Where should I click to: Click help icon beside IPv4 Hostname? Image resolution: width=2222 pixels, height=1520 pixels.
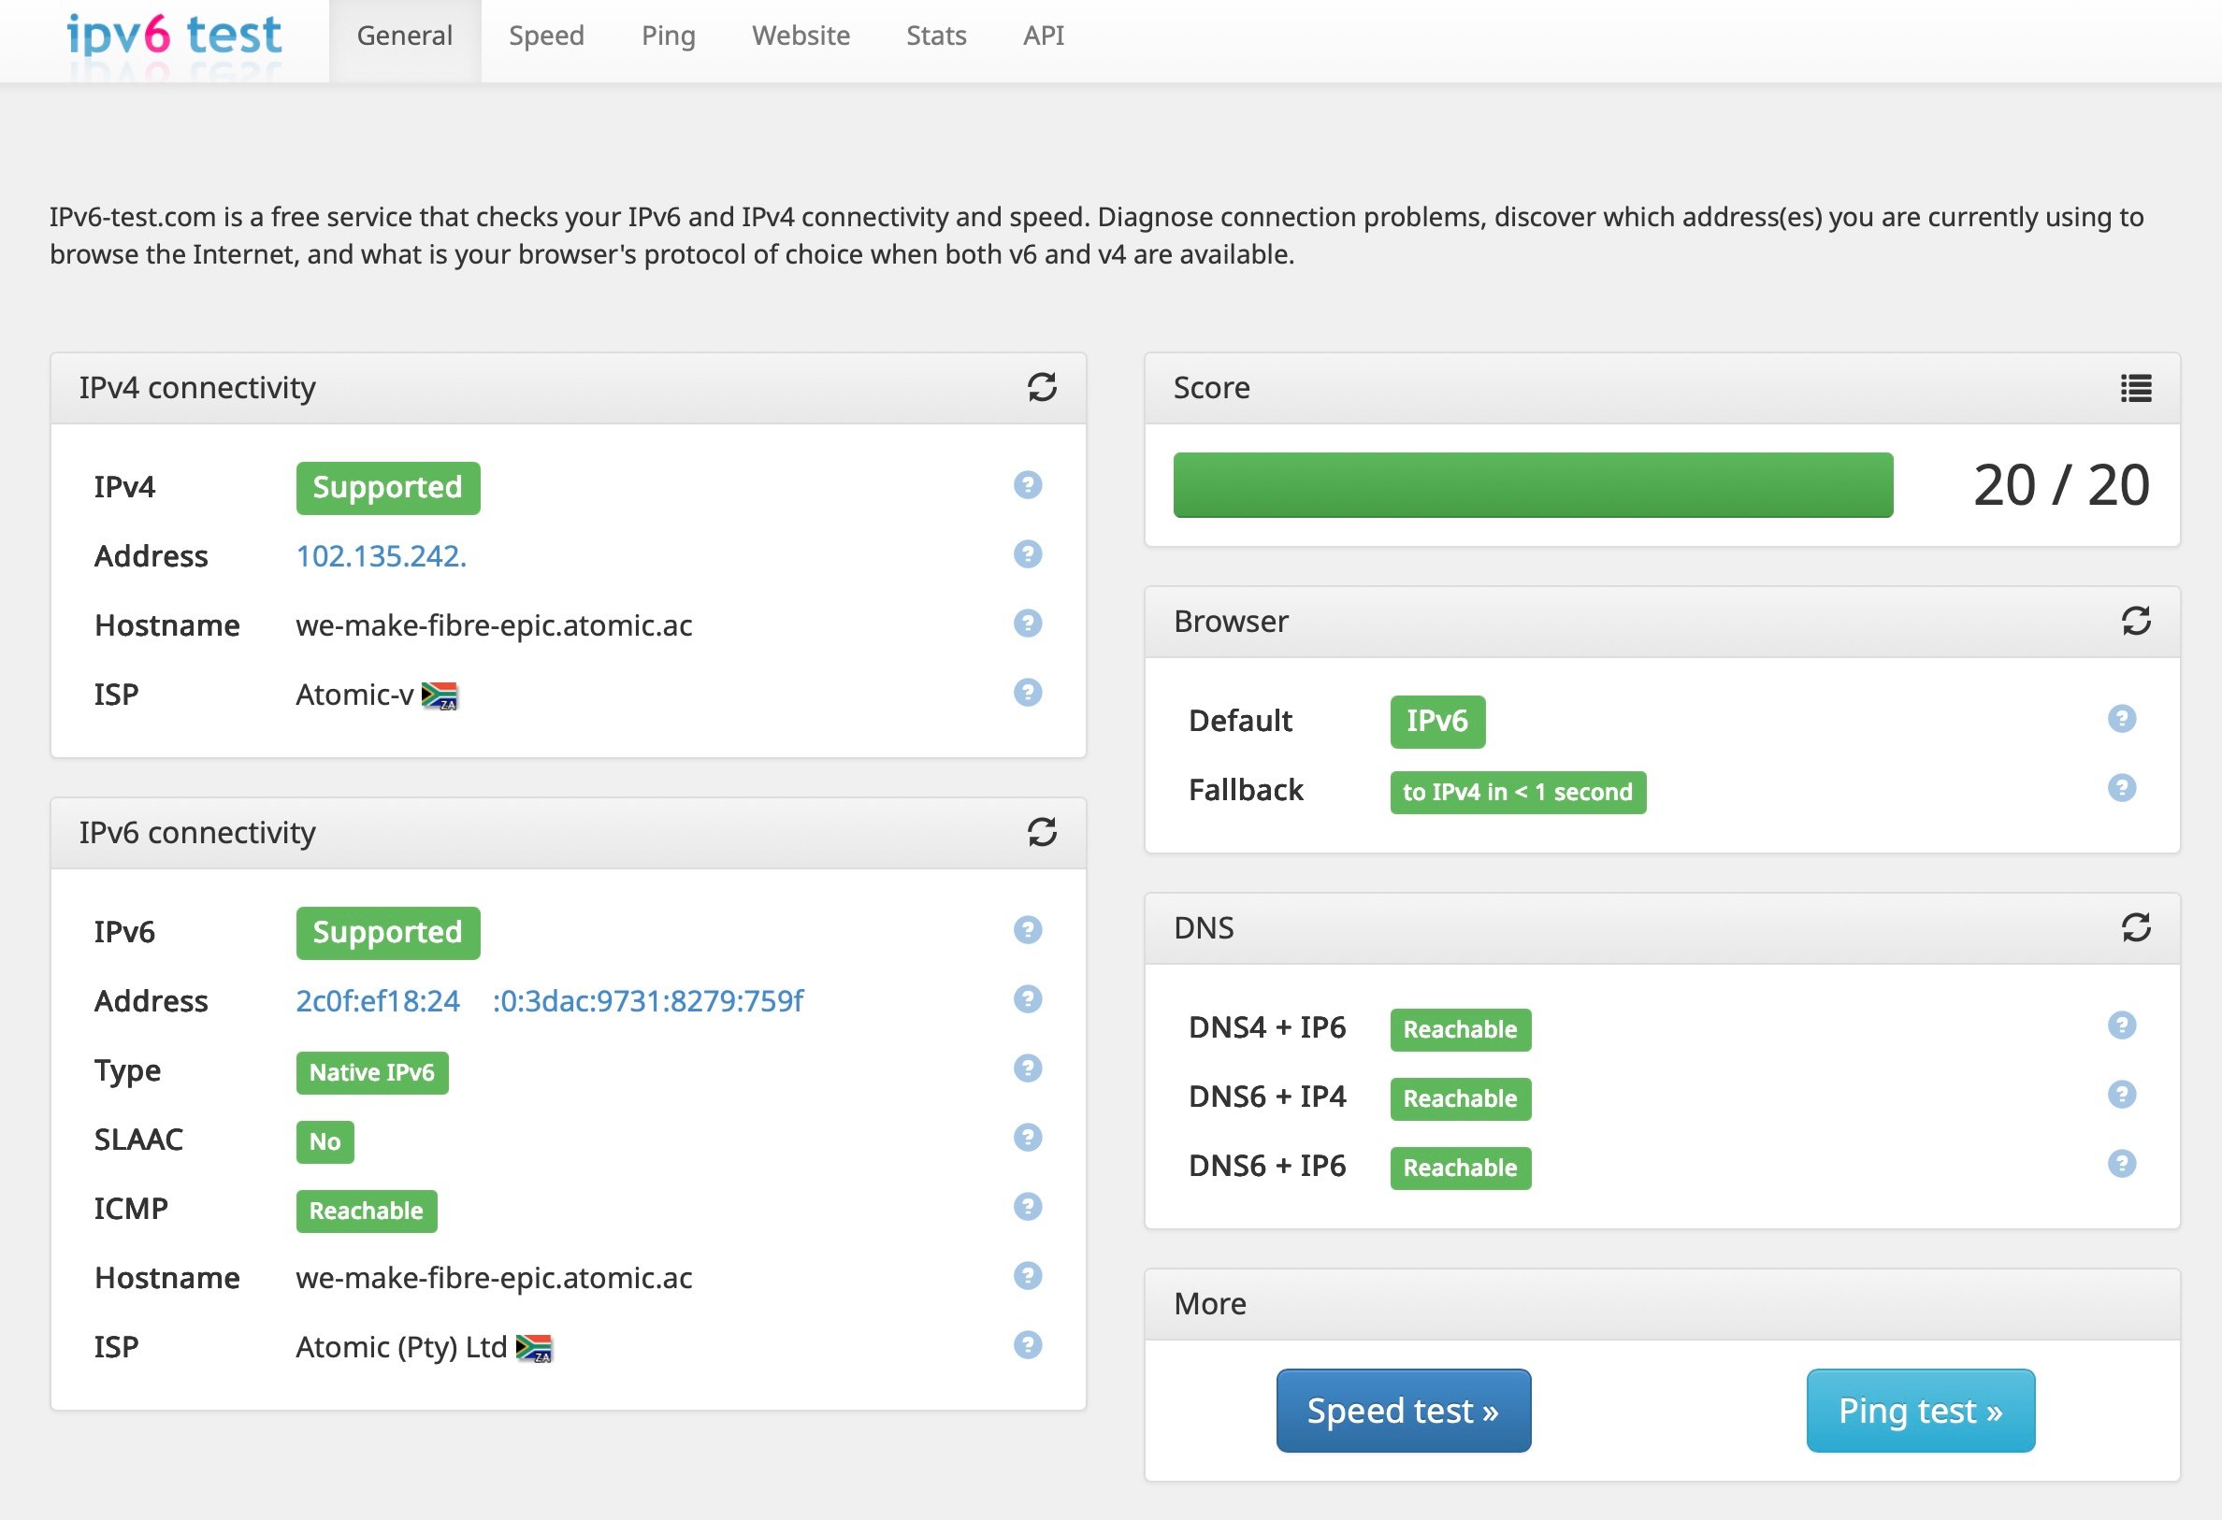click(1027, 624)
